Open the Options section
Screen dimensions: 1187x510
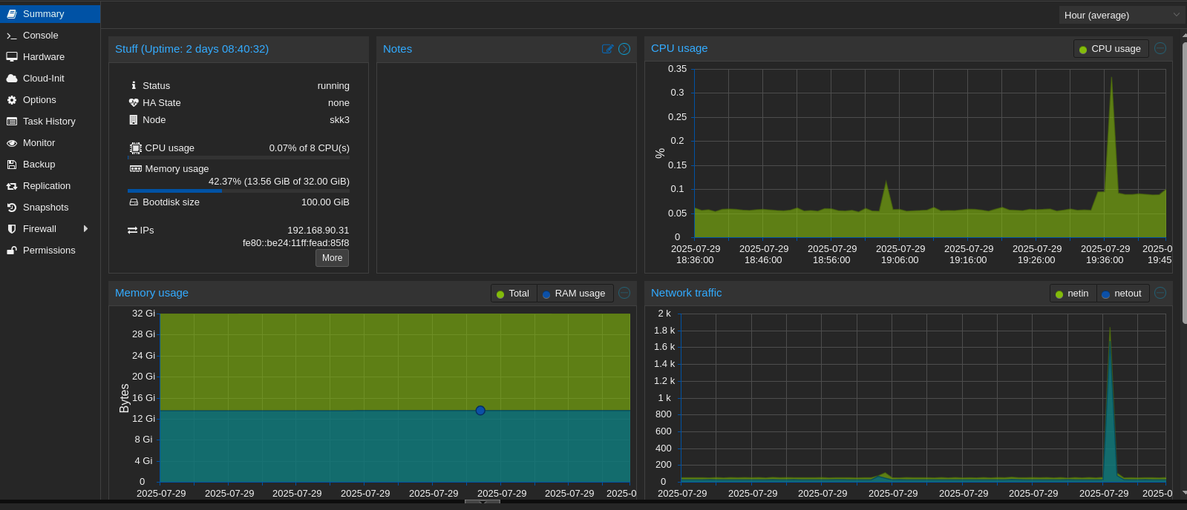tap(50, 99)
